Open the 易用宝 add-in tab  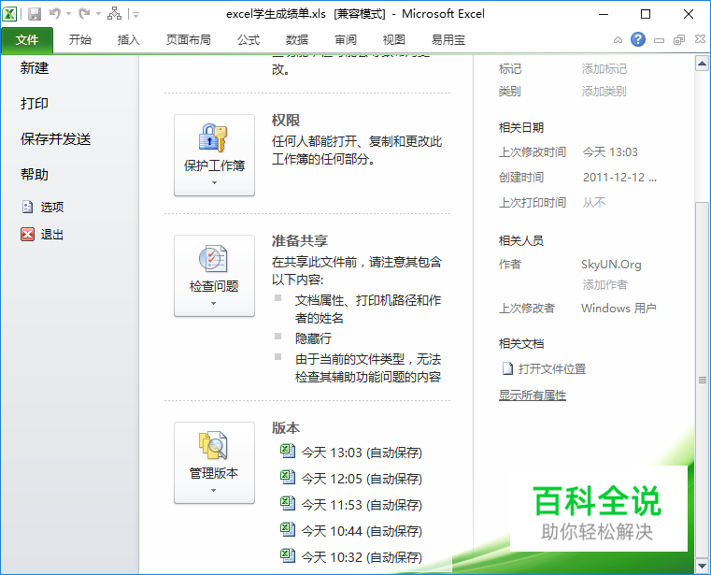pos(448,40)
